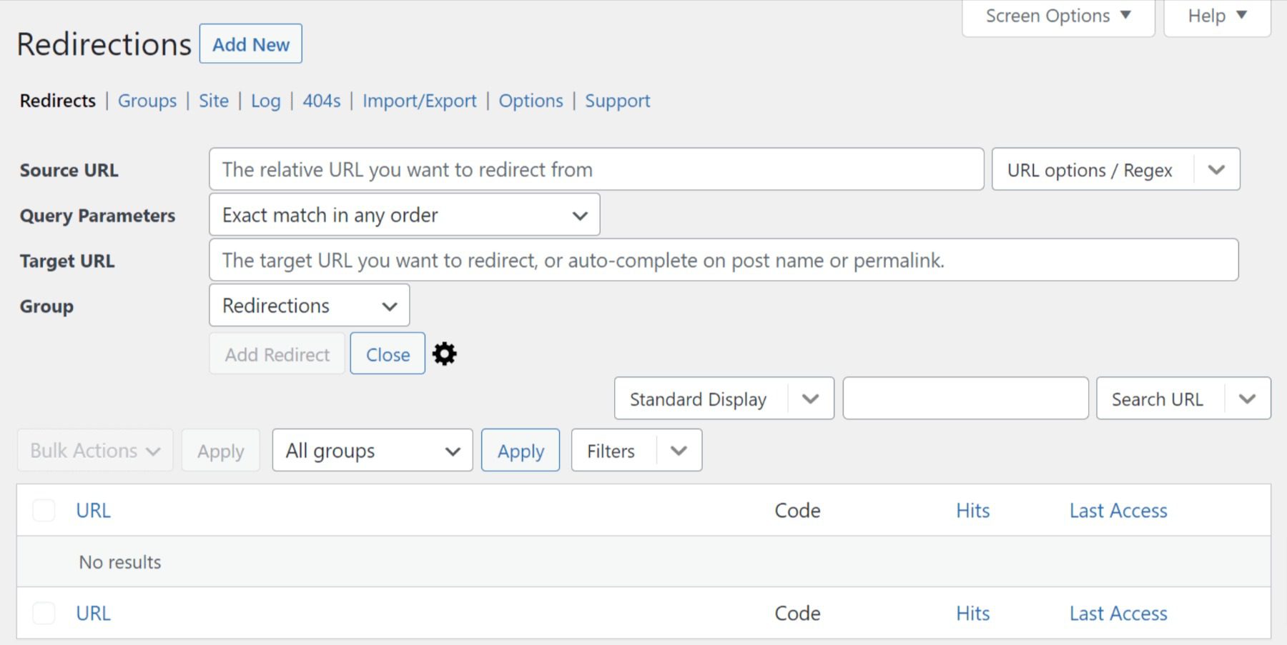Click the gear icon beside Close button
Image resolution: width=1287 pixels, height=645 pixels.
coord(444,354)
